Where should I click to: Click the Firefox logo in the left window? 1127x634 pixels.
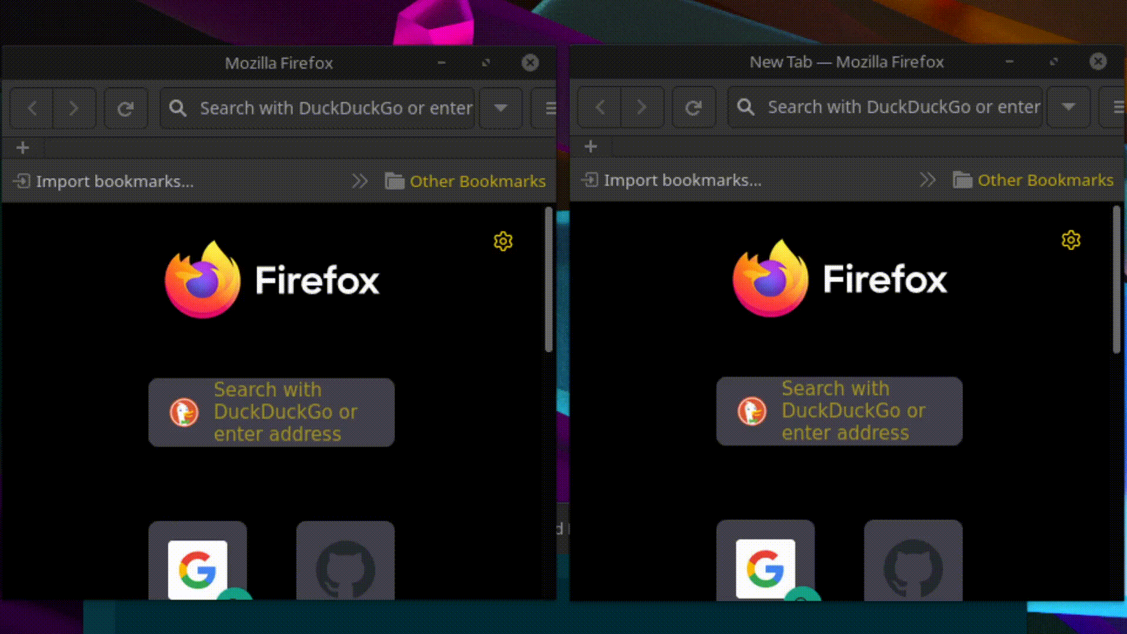[272, 280]
